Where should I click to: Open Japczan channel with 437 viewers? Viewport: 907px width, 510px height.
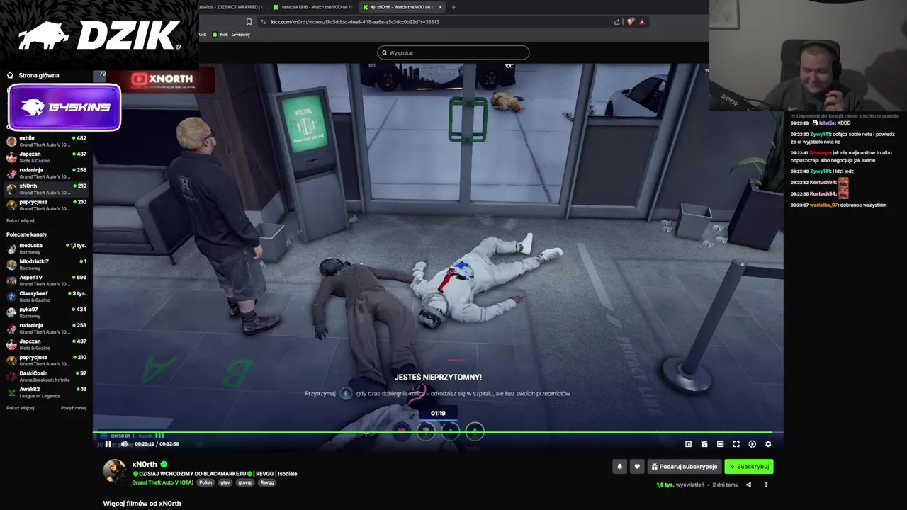(46, 157)
